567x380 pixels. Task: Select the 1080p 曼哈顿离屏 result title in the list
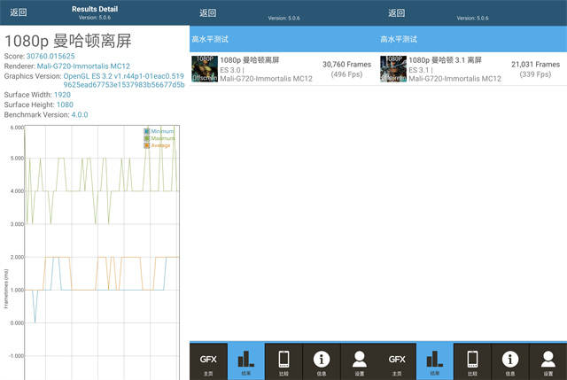click(250, 60)
